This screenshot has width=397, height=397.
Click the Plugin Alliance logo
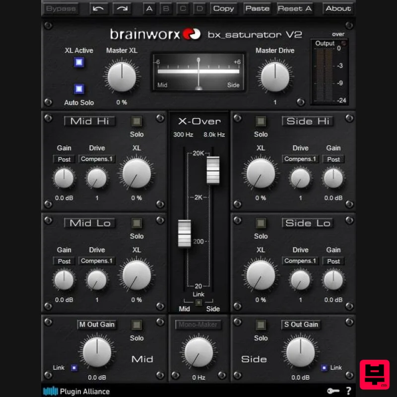51,392
